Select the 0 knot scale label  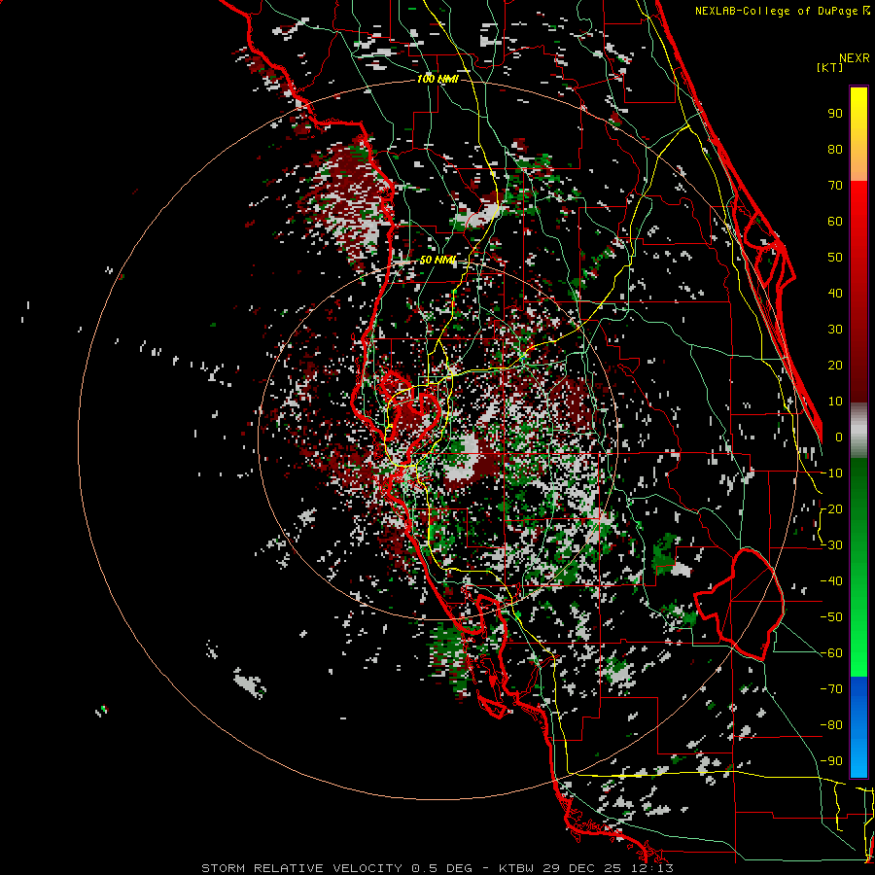point(839,437)
